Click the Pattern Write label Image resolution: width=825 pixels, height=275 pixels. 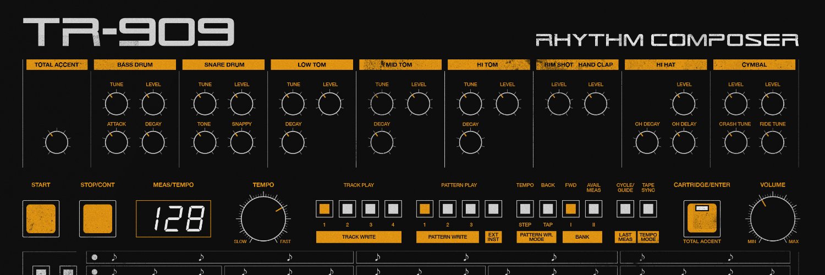coord(448,237)
